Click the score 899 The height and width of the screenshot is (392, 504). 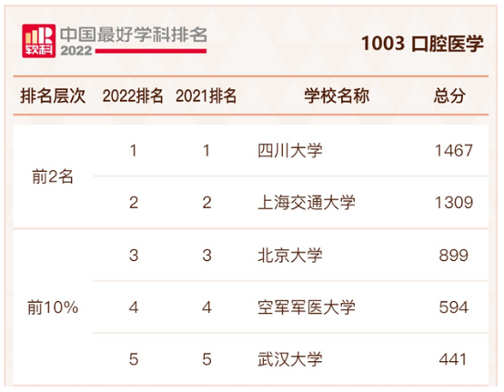[x=454, y=256]
